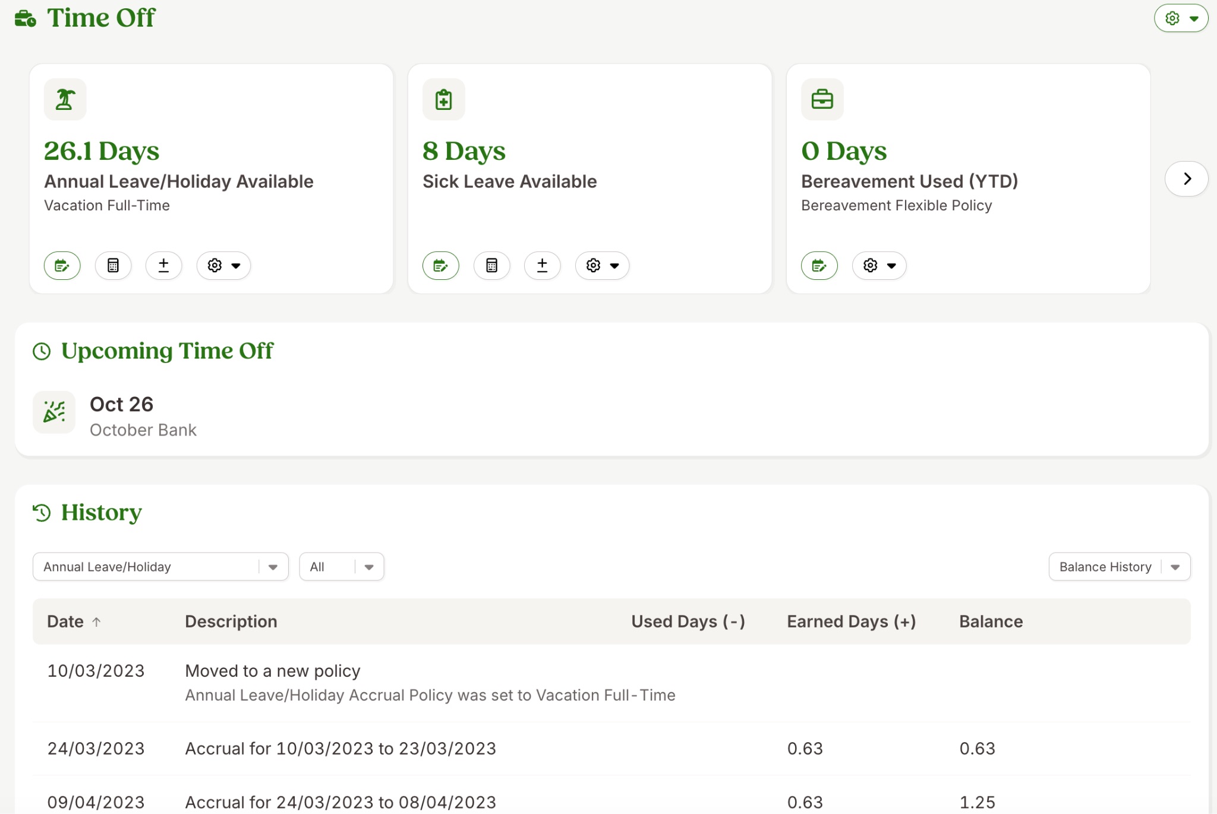Click the Oct 26 upcoming date
The width and height of the screenshot is (1217, 814).
click(x=122, y=404)
